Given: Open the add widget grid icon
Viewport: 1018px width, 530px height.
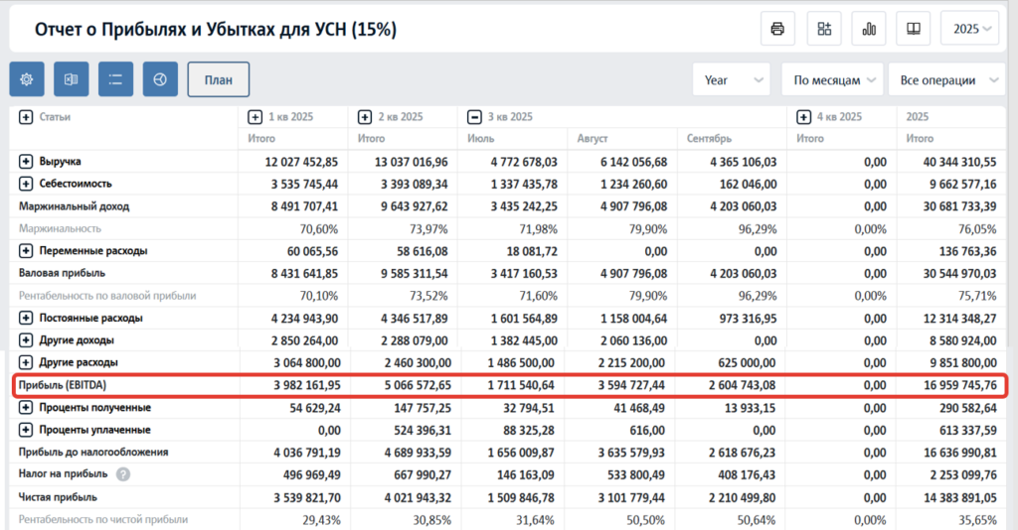Looking at the screenshot, I should 824,28.
